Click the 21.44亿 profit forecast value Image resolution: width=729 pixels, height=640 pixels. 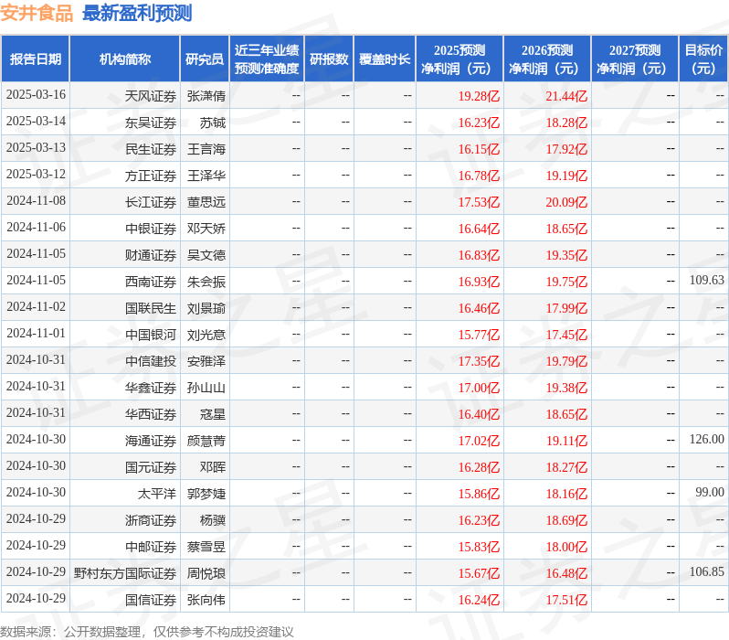(x=566, y=96)
